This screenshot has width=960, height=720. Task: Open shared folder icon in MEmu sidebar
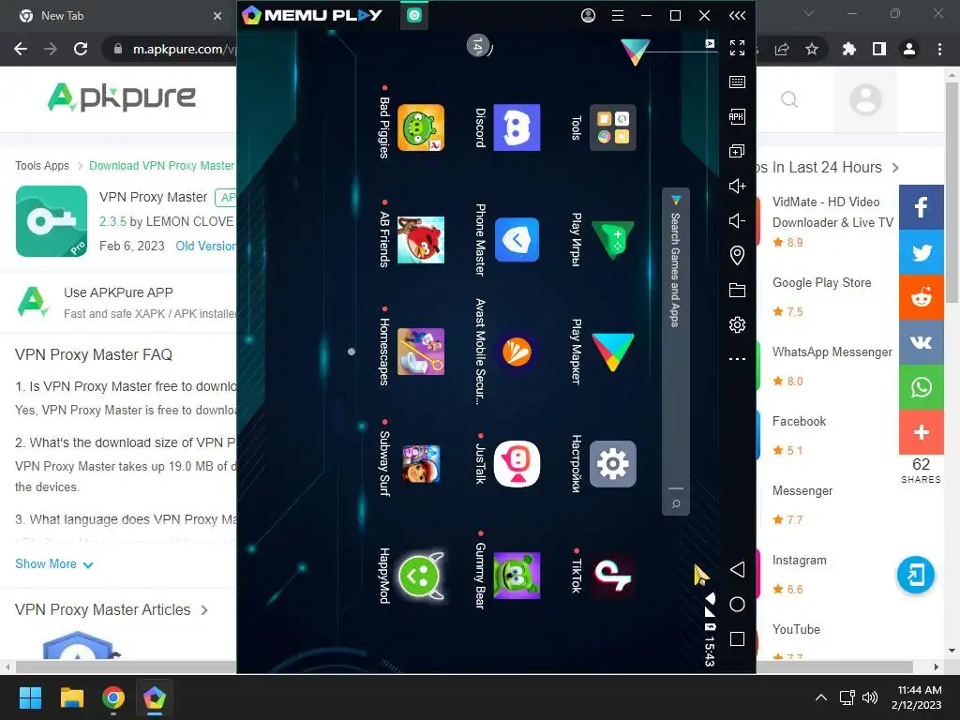coord(737,291)
